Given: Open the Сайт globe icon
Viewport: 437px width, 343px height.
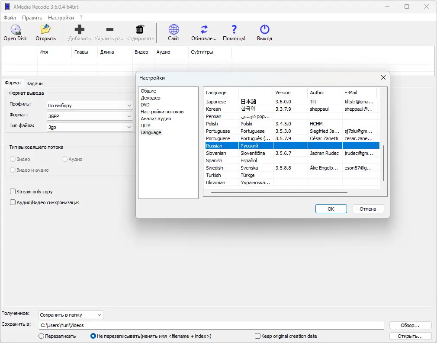Looking at the screenshot, I should click(x=174, y=29).
